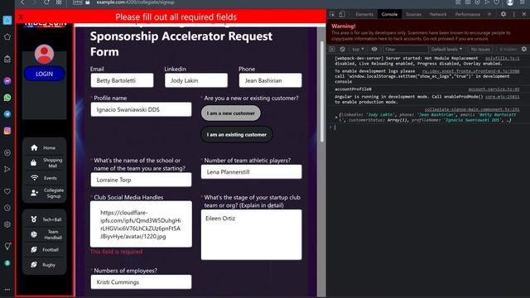Click the startup club stage textarea
This screenshot has width=530, height=298.
pyautogui.click(x=252, y=234)
